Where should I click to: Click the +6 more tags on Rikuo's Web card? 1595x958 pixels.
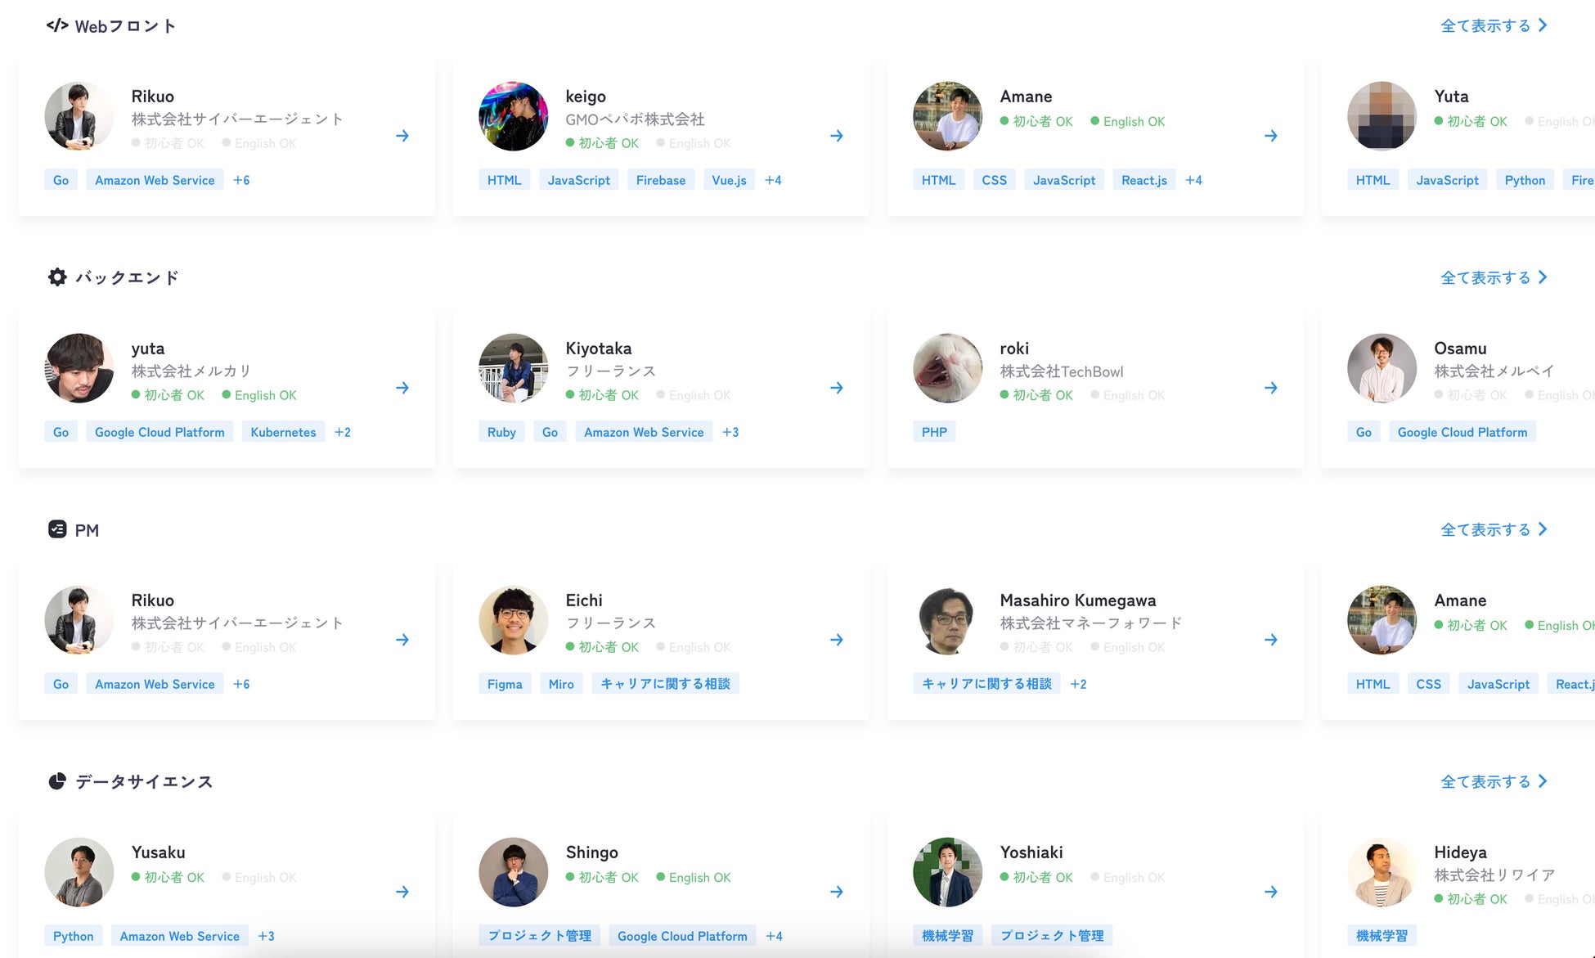tap(241, 180)
